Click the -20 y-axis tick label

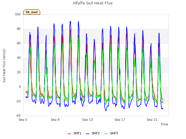pos(18,101)
